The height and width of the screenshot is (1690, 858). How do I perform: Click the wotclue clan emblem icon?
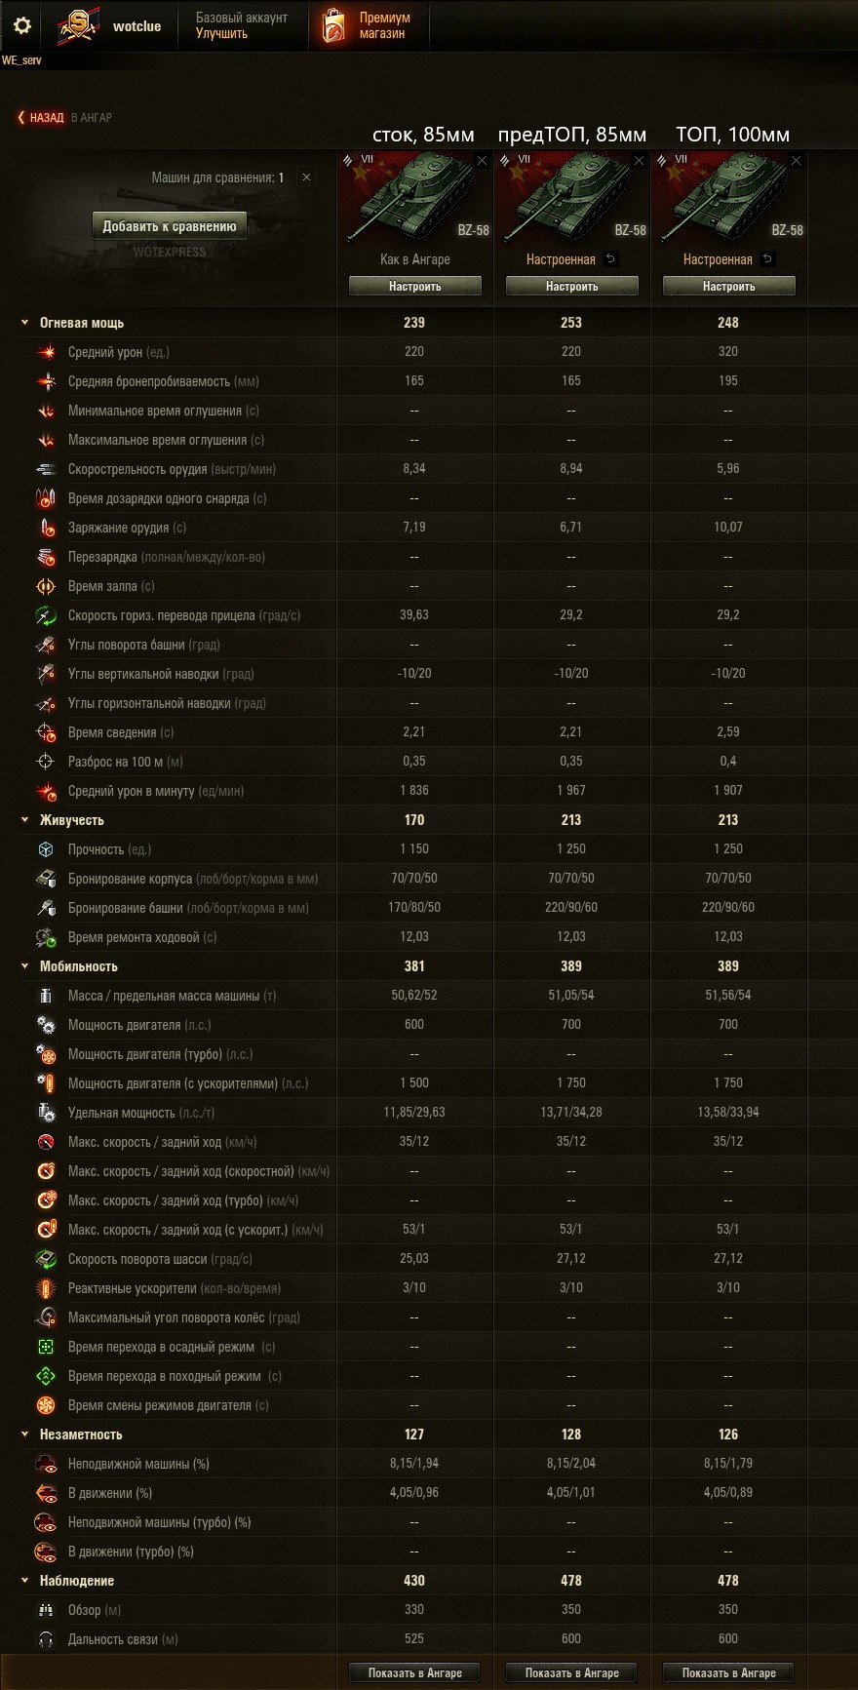coord(78,26)
